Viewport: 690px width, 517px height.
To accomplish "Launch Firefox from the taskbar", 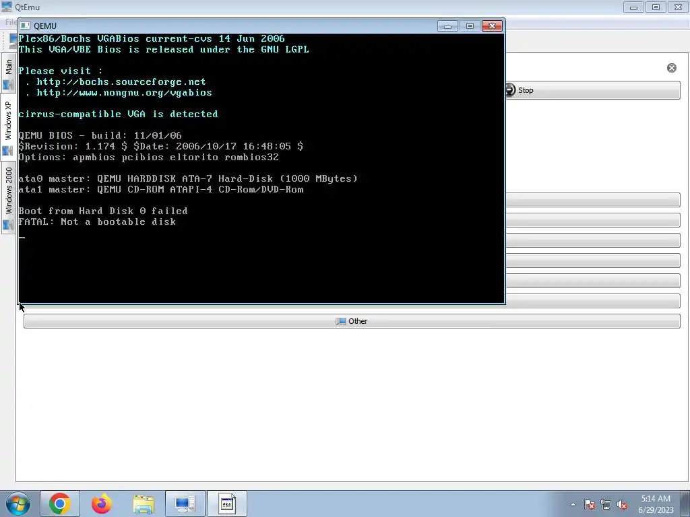I will point(102,504).
